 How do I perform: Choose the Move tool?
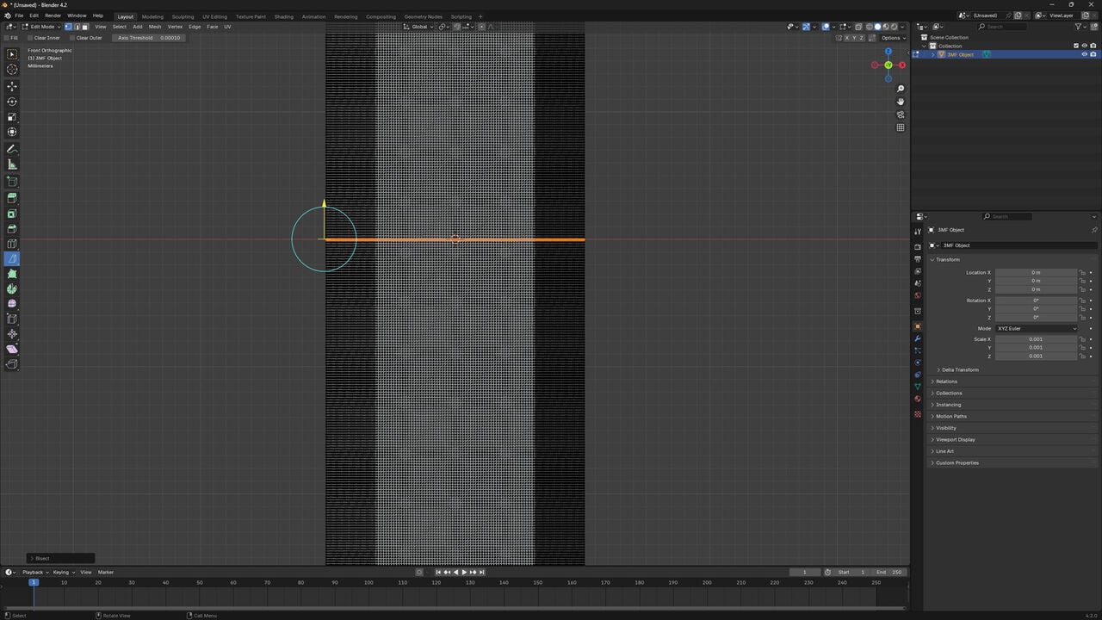12,87
